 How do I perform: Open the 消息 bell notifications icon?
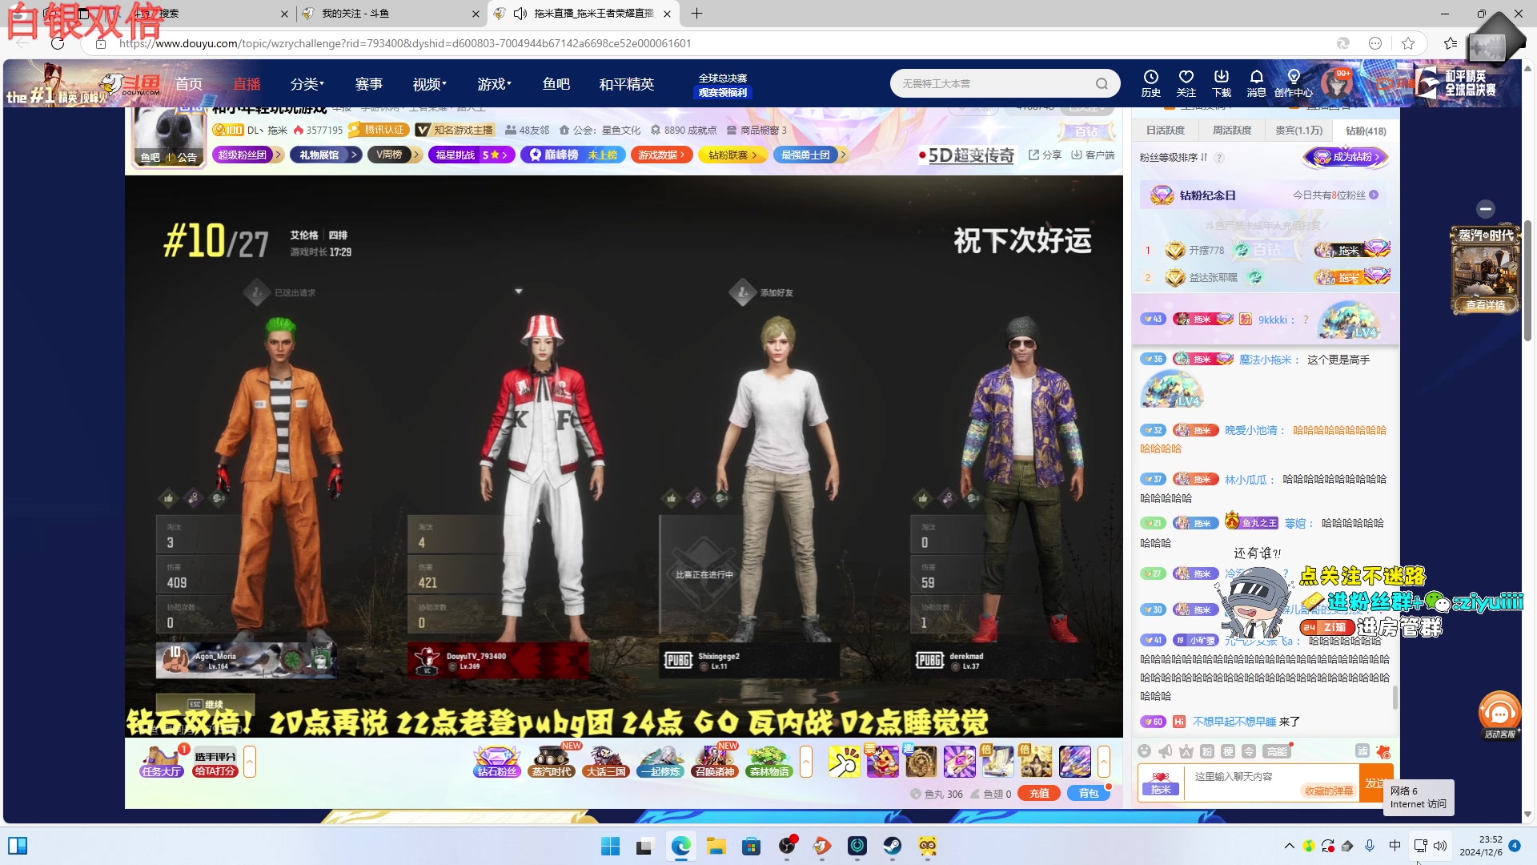click(1256, 83)
